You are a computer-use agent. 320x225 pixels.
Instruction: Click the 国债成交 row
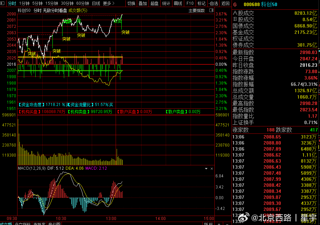point(275,26)
